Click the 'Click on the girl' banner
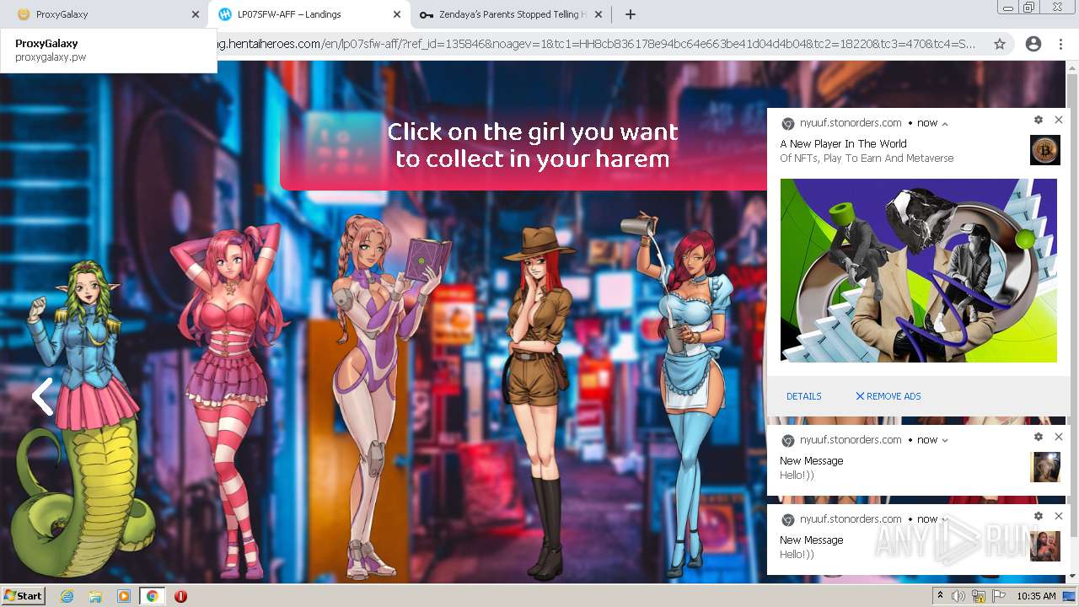The image size is (1079, 607). pyautogui.click(x=533, y=145)
